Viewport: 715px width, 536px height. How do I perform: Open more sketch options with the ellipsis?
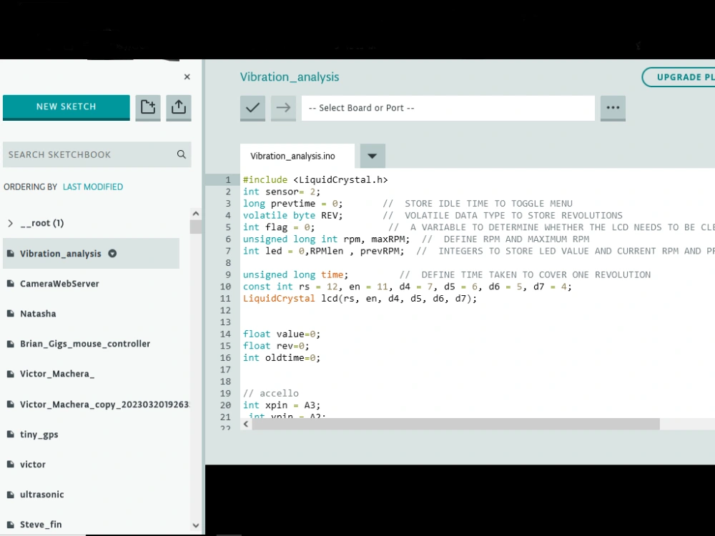pyautogui.click(x=612, y=108)
